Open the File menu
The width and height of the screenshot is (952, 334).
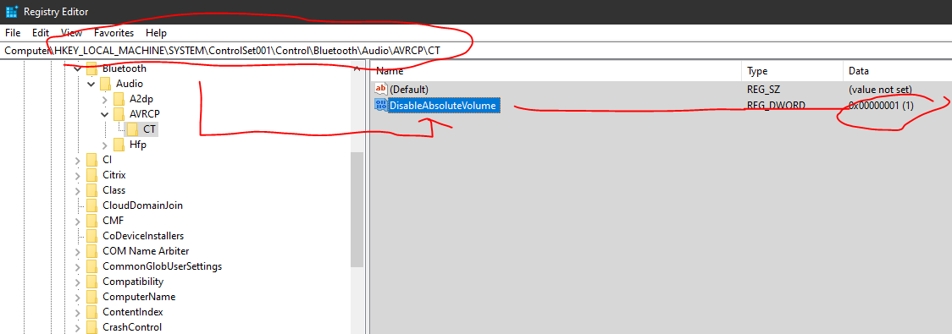pyautogui.click(x=13, y=33)
